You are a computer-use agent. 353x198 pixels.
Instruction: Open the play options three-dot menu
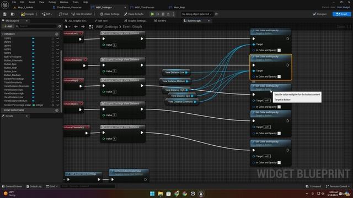click(x=173, y=14)
